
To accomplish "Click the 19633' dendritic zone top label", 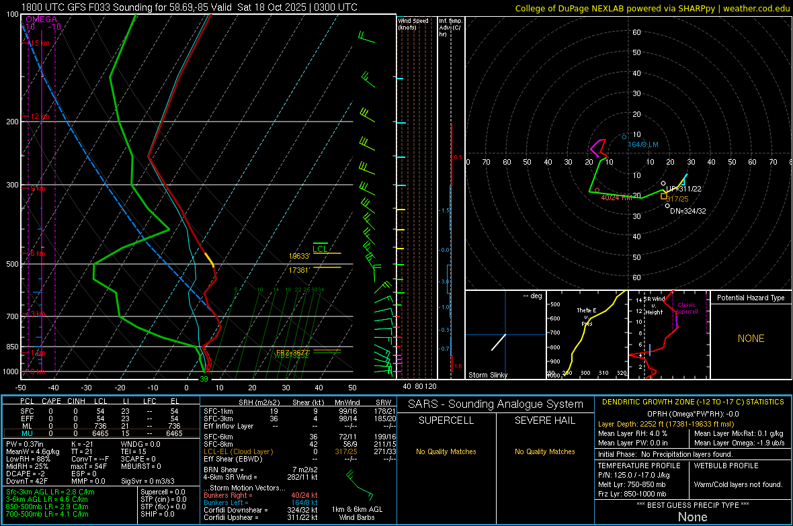I will [300, 257].
